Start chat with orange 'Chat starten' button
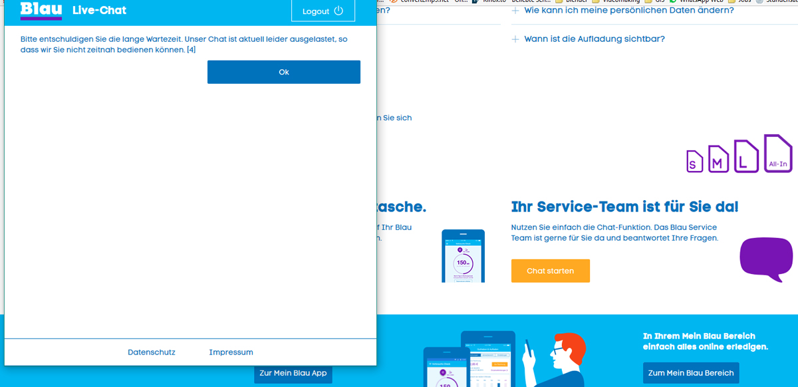 tap(550, 271)
